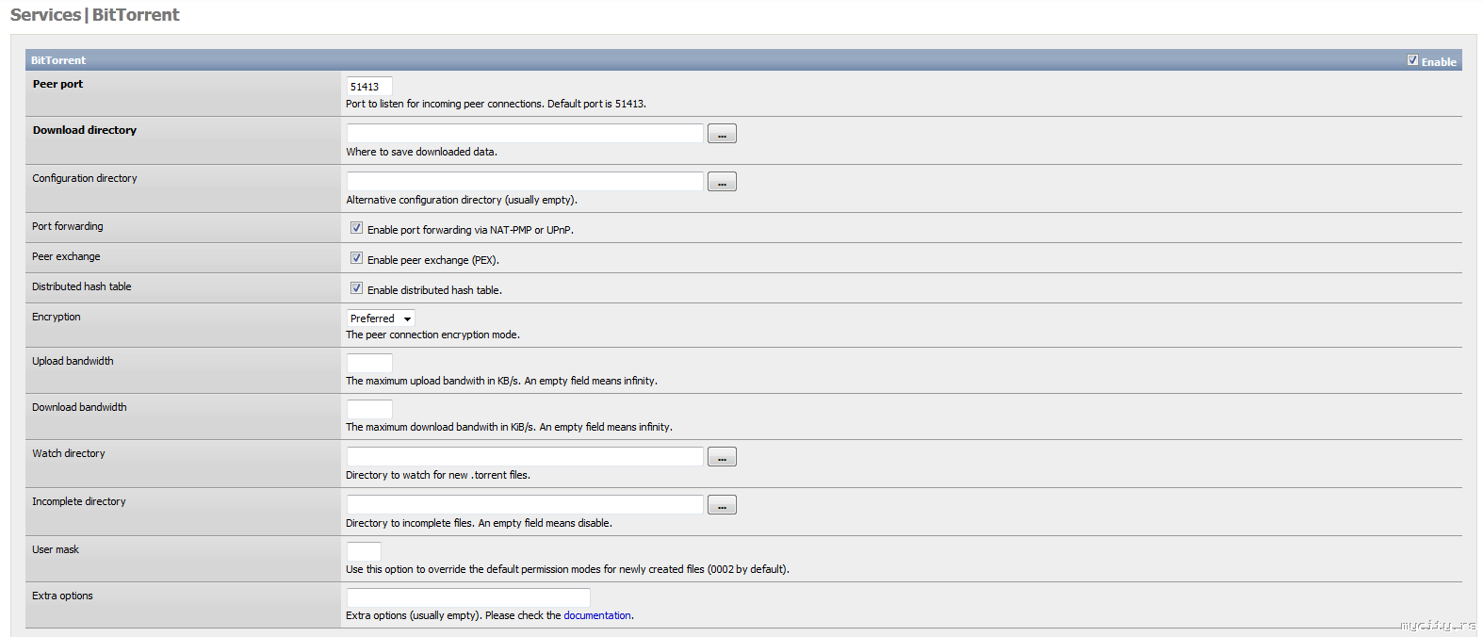Click the Incomplete directory text field
The width and height of the screenshot is (1483, 637).
tap(525, 505)
